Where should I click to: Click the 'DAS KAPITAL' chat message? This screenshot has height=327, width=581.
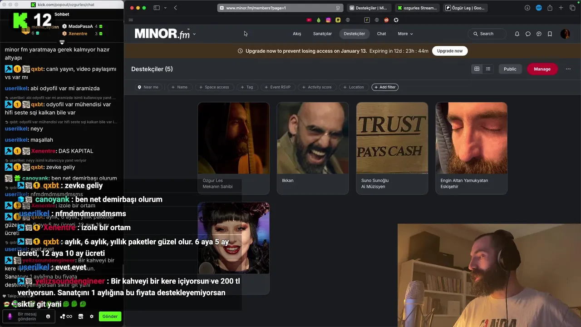click(76, 151)
